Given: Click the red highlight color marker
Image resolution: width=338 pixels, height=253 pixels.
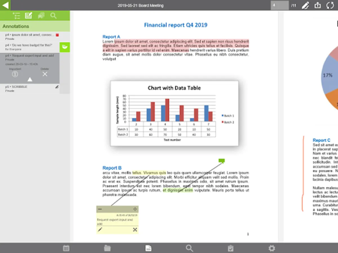Looking at the screenshot, I should pos(57,35).
